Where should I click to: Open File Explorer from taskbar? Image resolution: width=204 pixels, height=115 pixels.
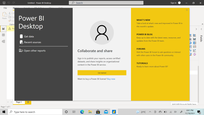[90, 112]
